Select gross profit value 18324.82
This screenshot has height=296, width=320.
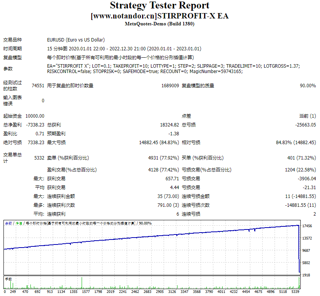[169, 125]
